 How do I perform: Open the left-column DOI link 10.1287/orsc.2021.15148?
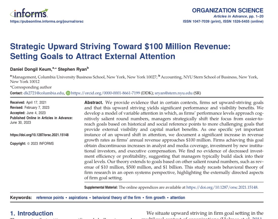(39, 135)
